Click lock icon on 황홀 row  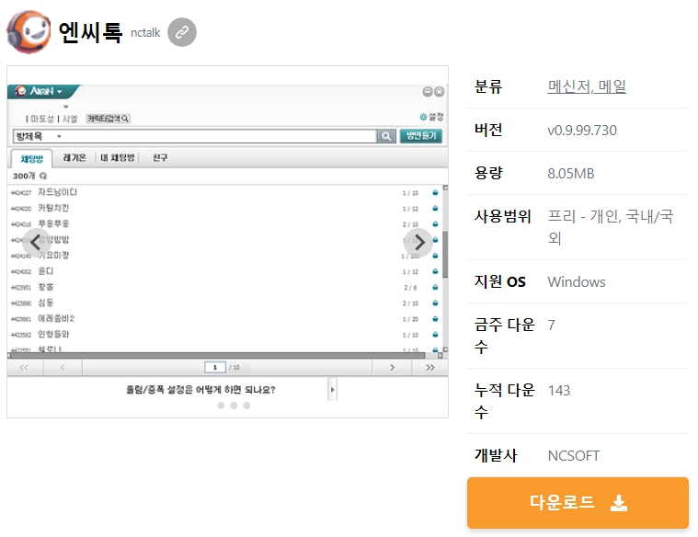(435, 287)
